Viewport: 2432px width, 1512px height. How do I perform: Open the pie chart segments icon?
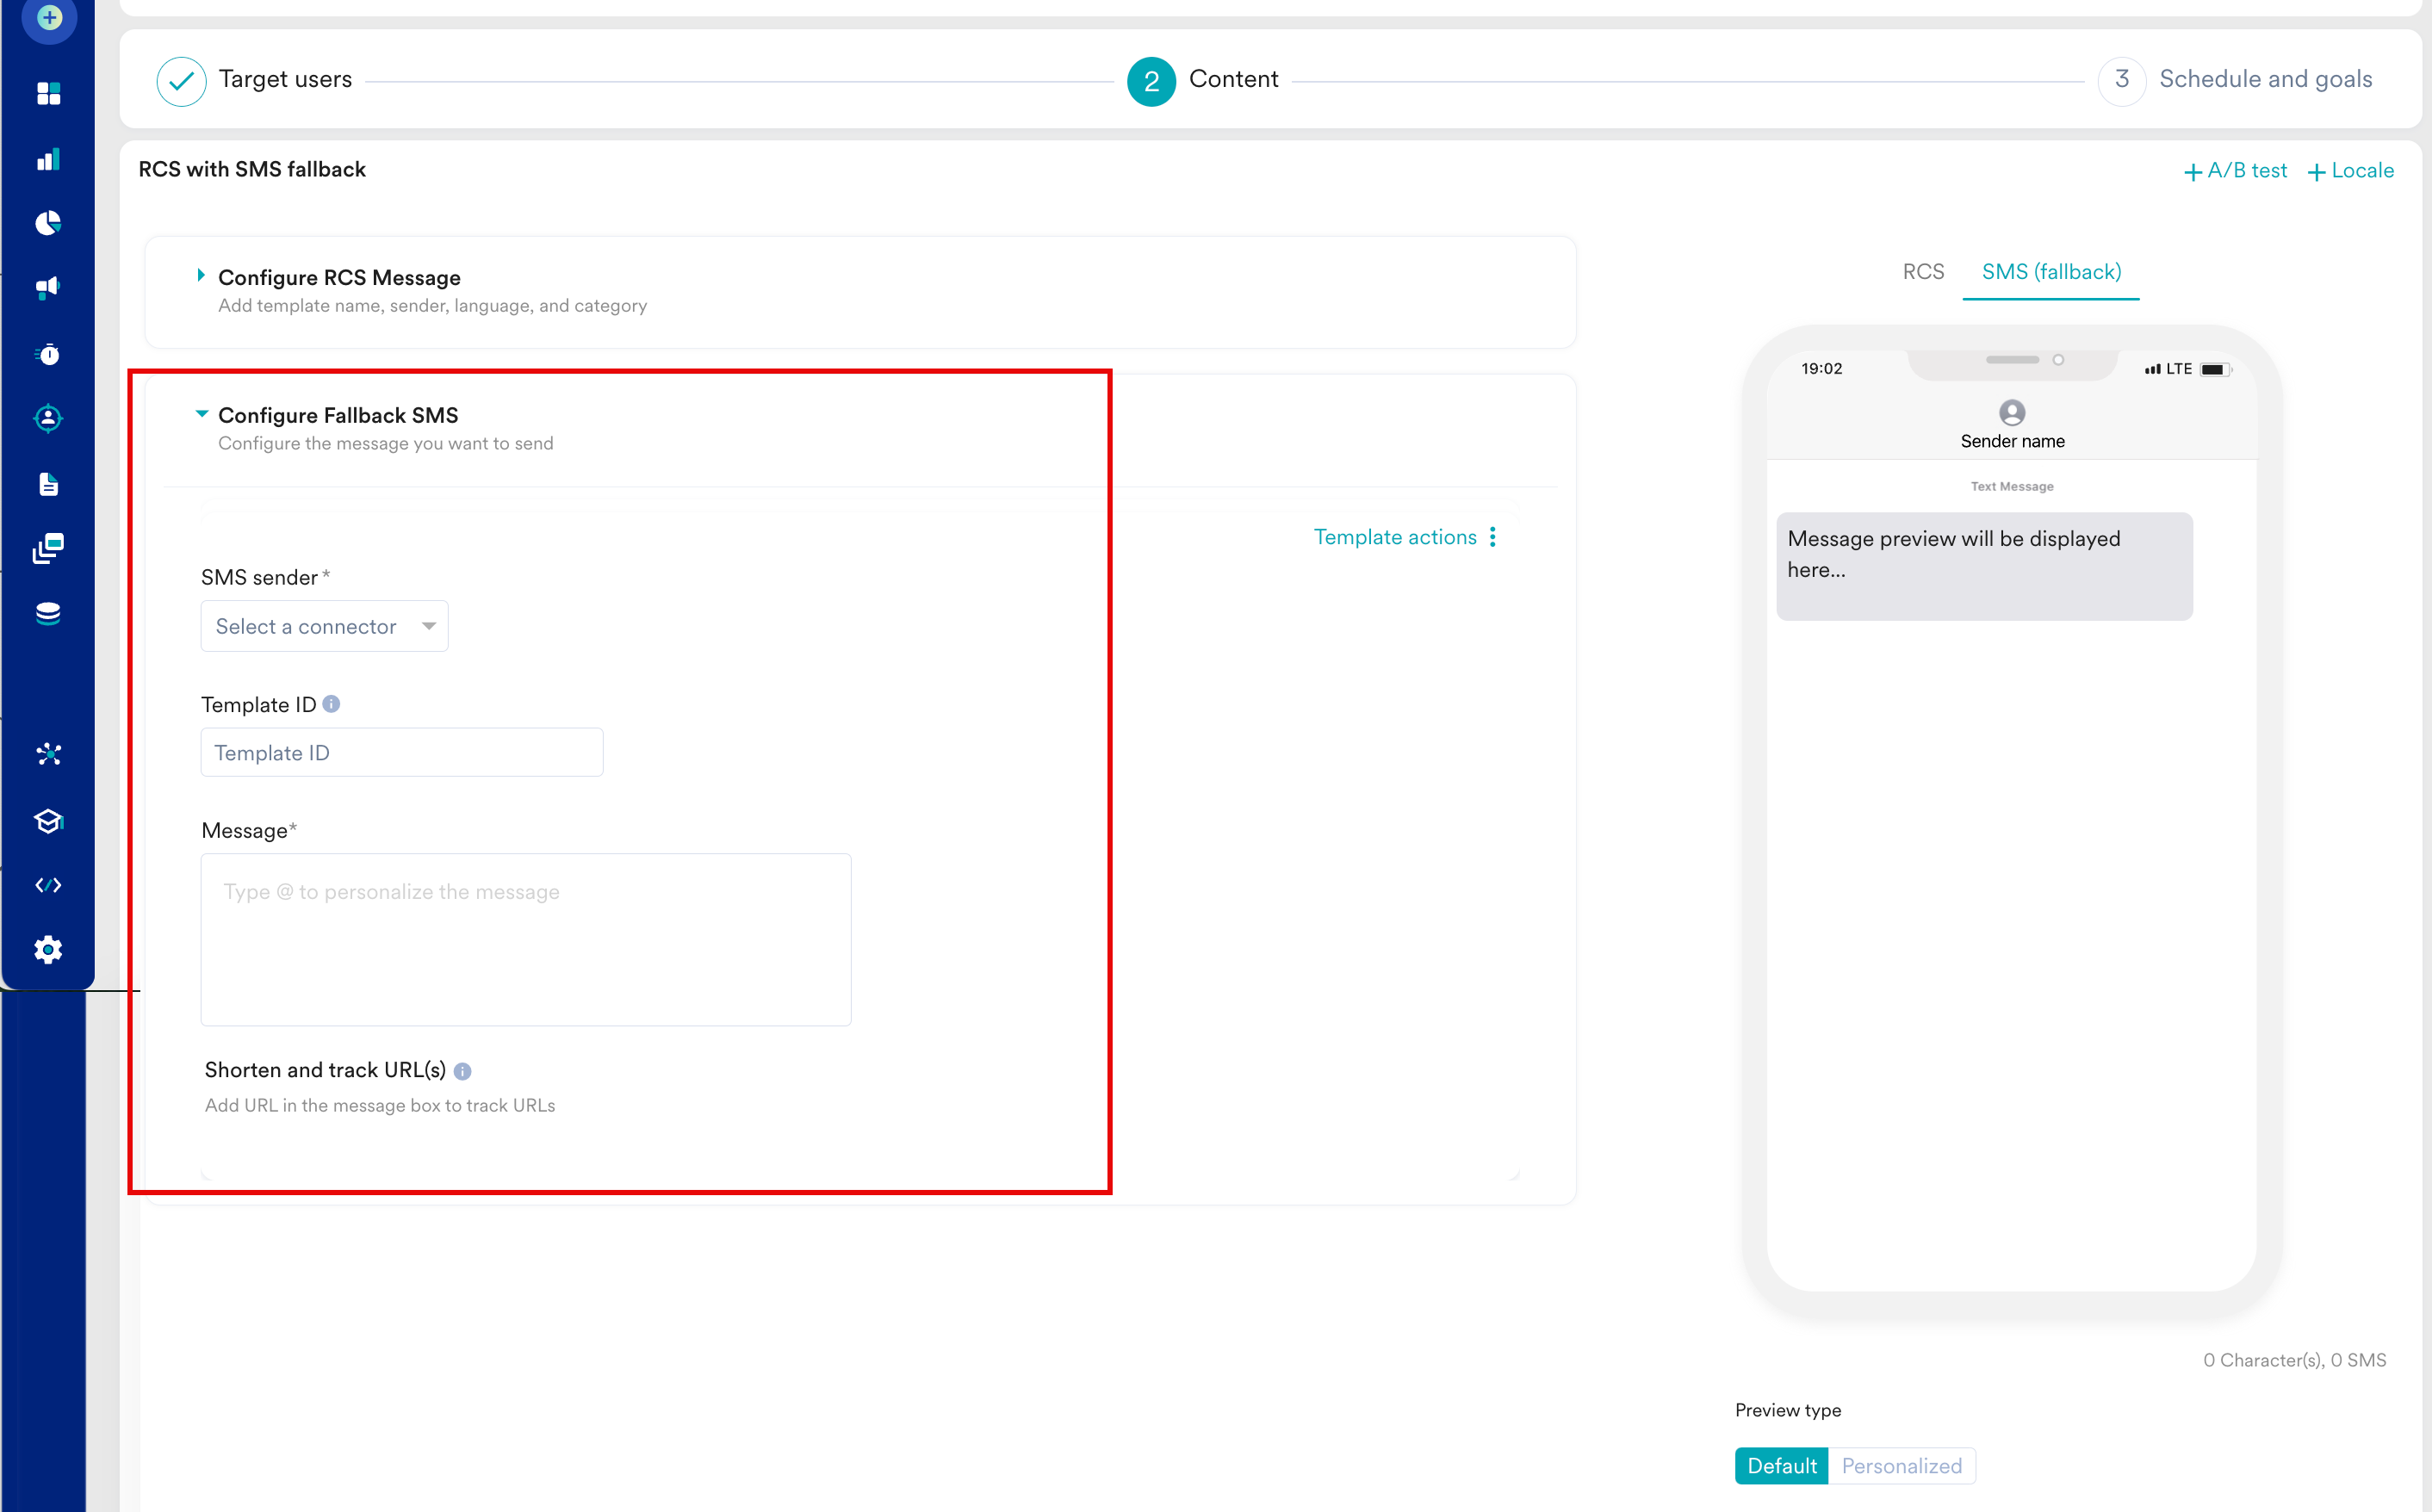click(x=48, y=223)
